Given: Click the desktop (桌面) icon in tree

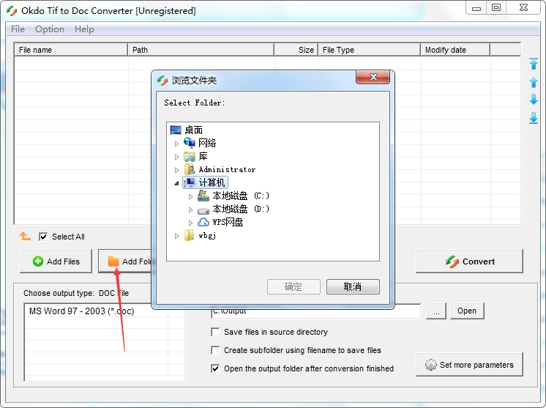Looking at the screenshot, I should (176, 130).
